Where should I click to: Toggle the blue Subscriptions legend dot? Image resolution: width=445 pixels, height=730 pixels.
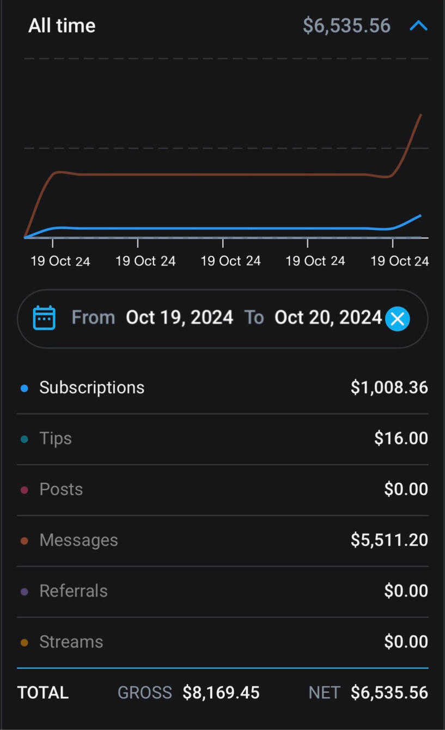point(24,388)
